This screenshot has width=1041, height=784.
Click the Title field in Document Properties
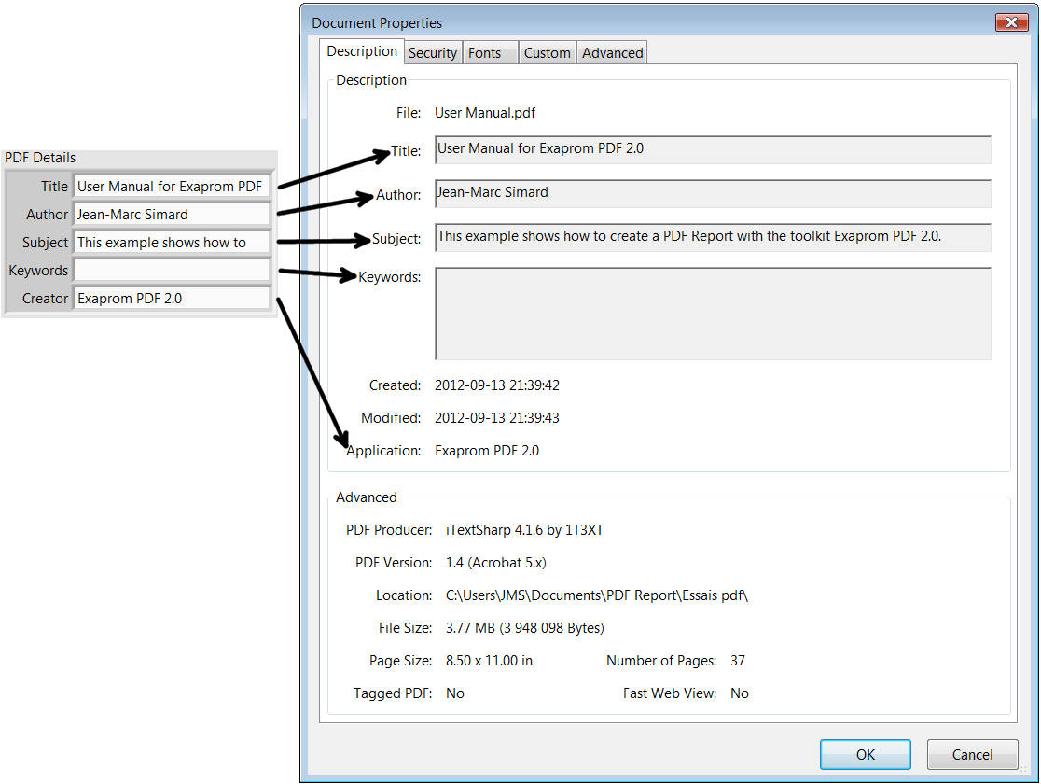[x=713, y=149]
